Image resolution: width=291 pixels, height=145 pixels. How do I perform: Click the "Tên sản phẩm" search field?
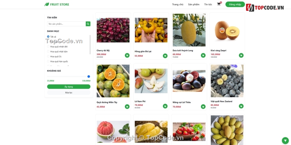[66, 24]
